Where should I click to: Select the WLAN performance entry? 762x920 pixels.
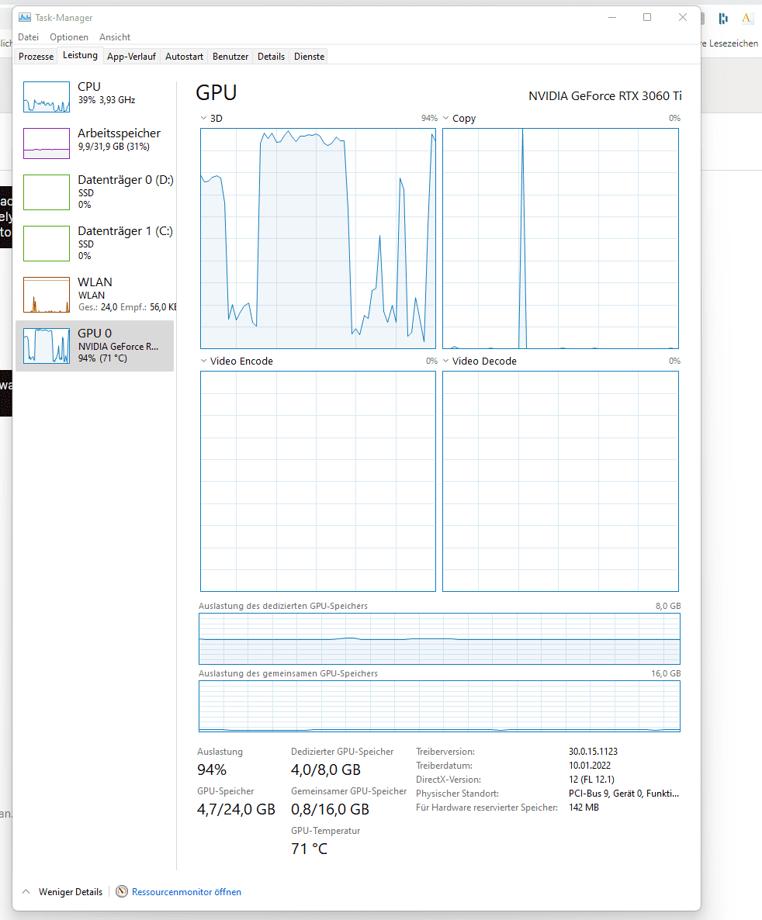point(95,294)
